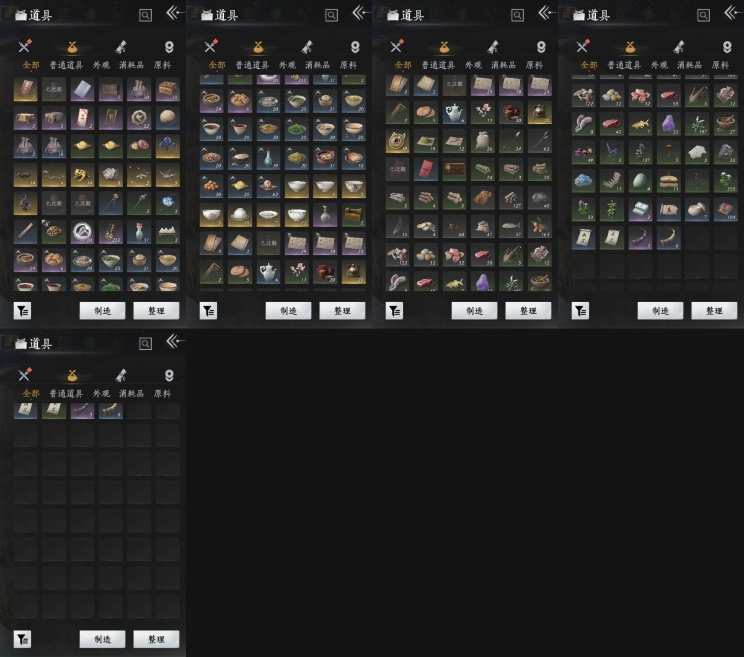Click 制造 button in second panel
The image size is (744, 657).
pyautogui.click(x=288, y=311)
